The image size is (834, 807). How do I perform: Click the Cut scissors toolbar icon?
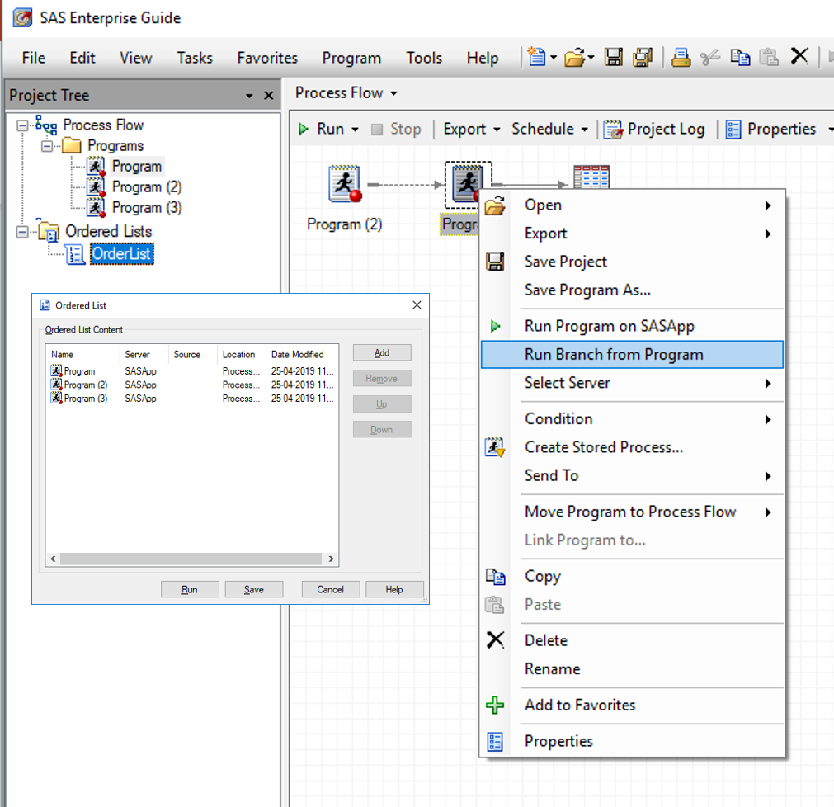(709, 57)
